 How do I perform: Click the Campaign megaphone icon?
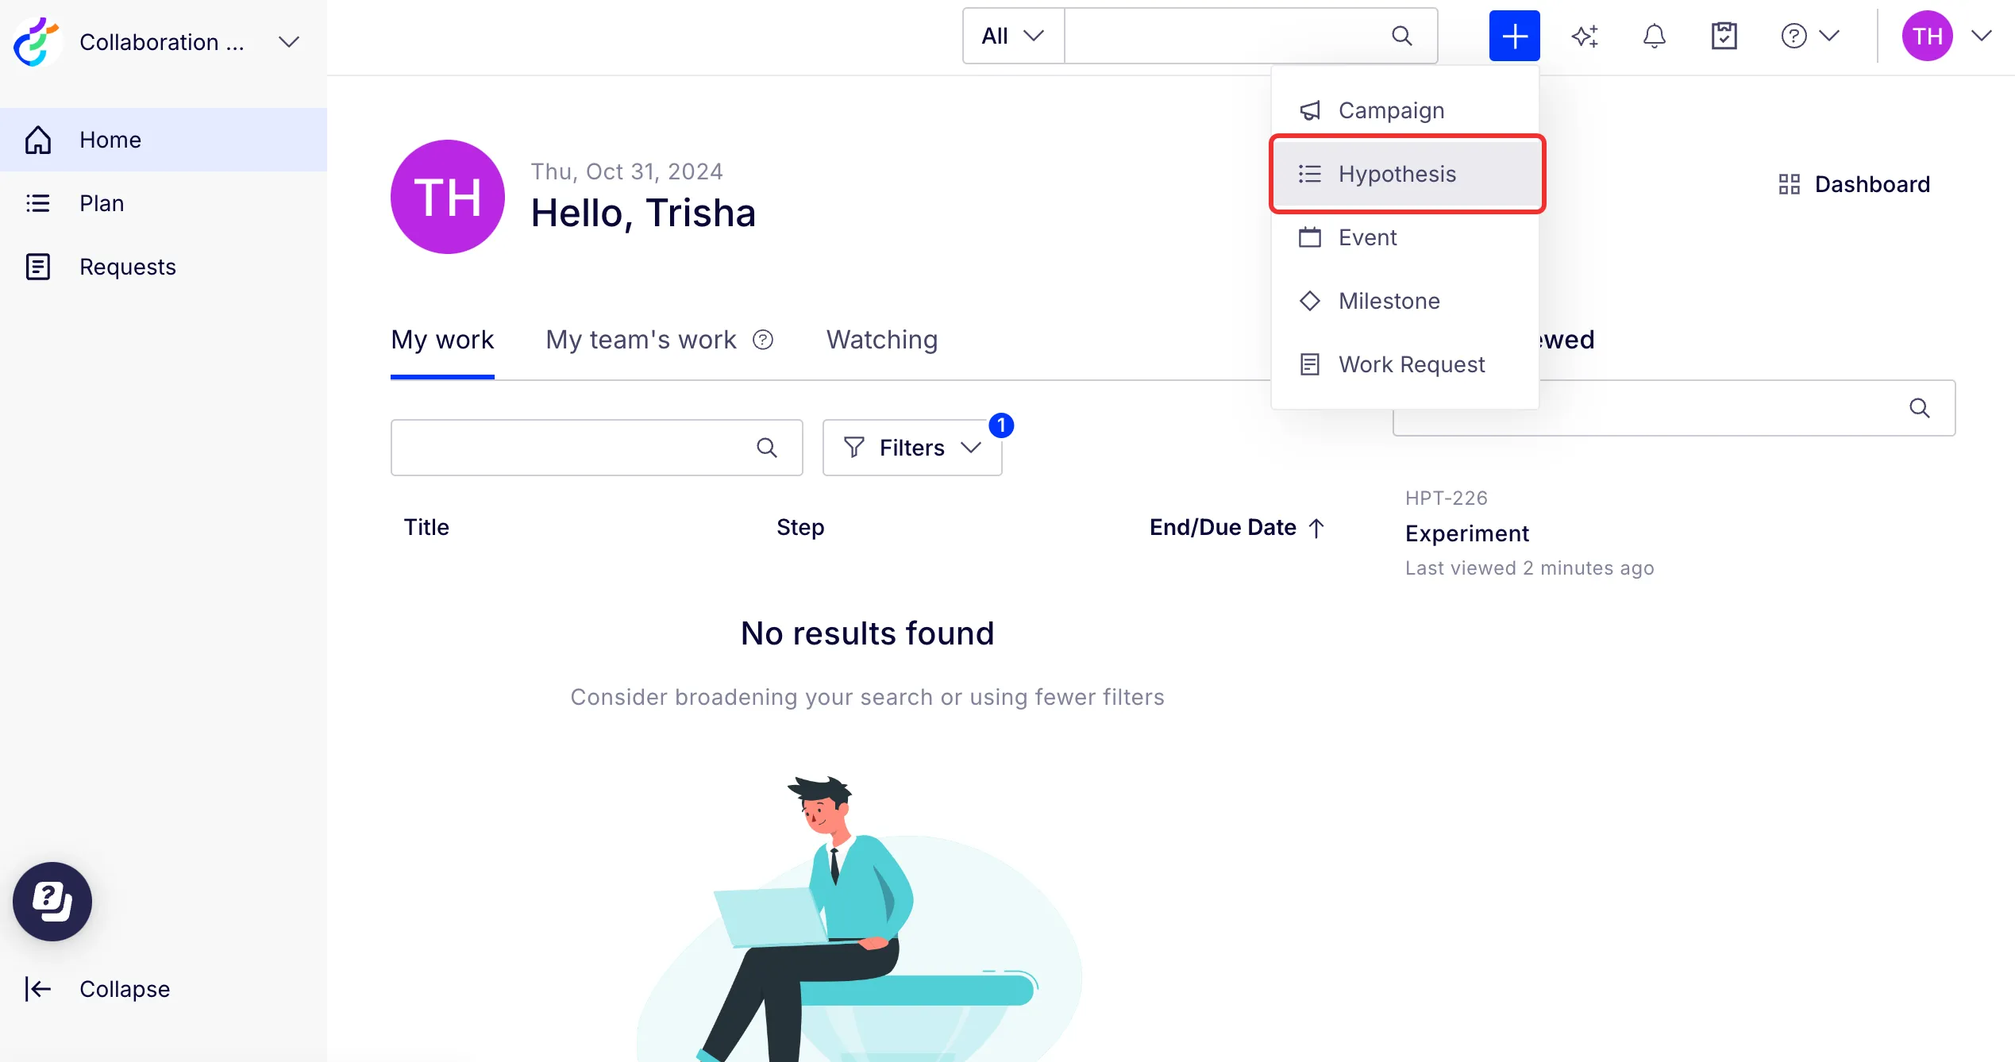click(x=1310, y=110)
